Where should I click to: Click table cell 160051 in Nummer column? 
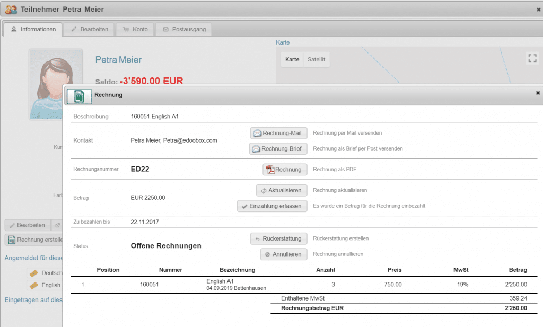point(149,285)
